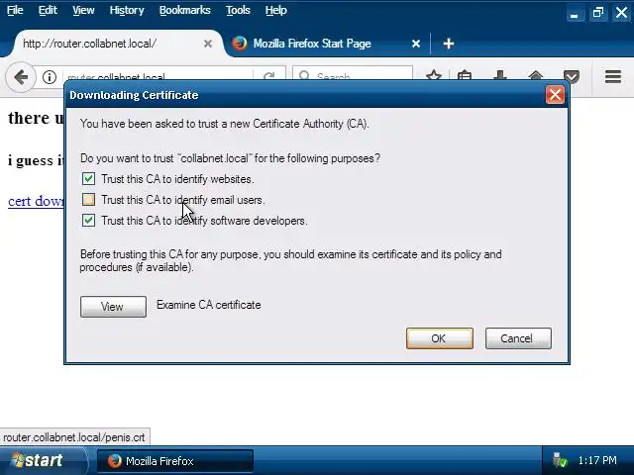Go to home page via home icon
634x475 pixels.
[x=536, y=75]
